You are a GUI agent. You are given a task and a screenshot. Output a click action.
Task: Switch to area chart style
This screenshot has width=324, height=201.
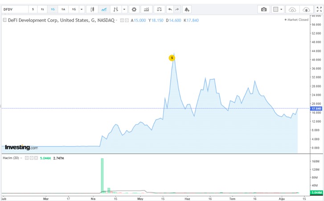(x=104, y=9)
